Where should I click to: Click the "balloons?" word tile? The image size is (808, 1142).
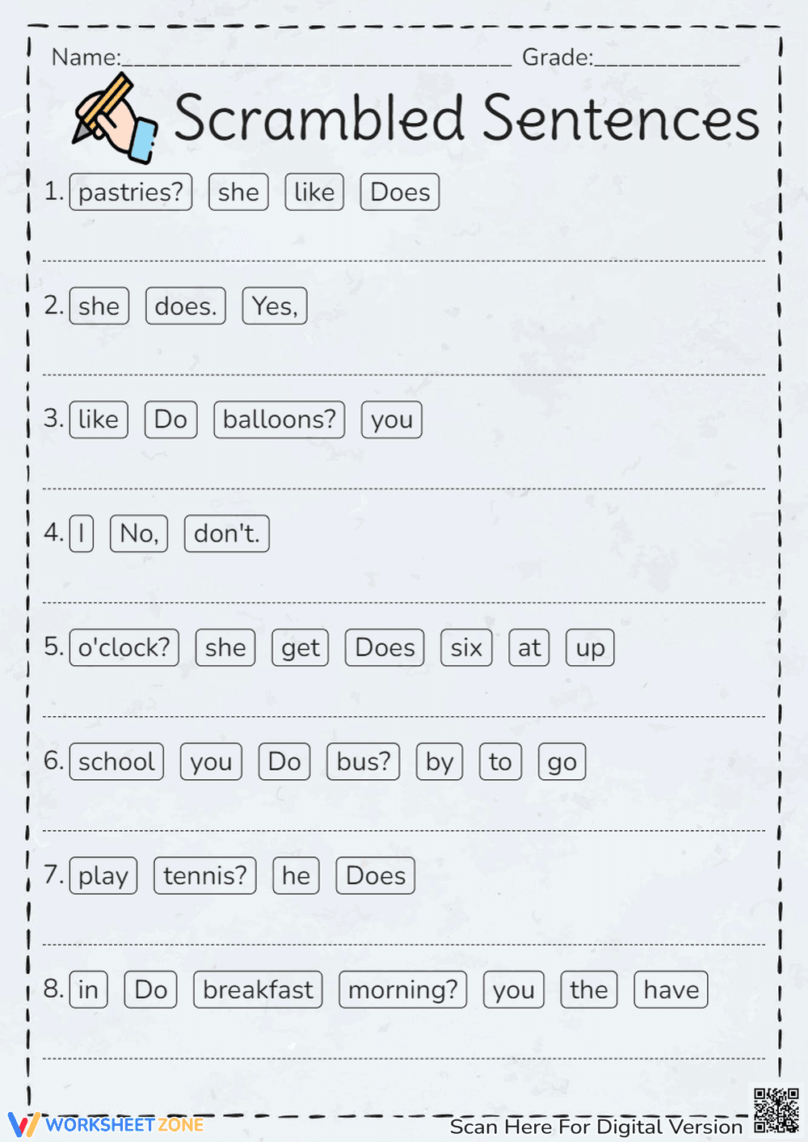point(279,420)
